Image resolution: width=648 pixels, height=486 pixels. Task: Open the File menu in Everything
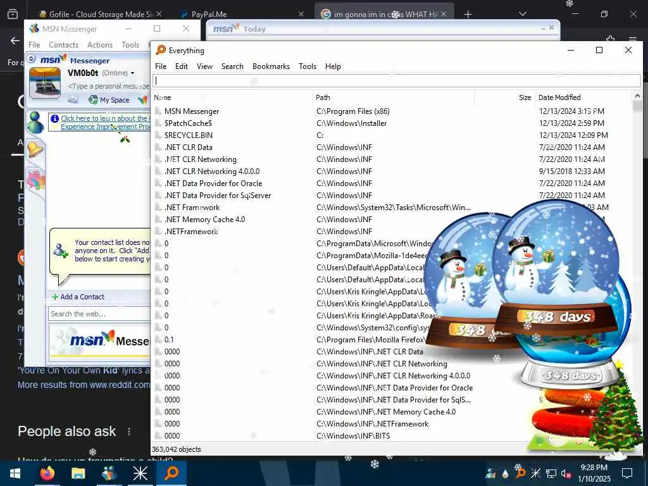161,66
